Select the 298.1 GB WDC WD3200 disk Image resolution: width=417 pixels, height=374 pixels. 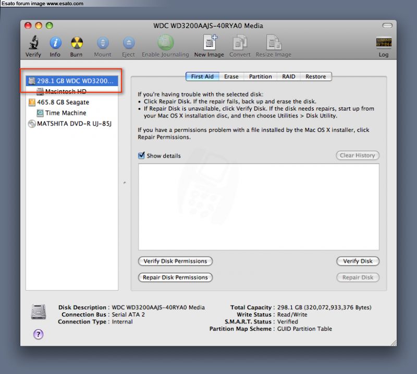click(x=72, y=81)
